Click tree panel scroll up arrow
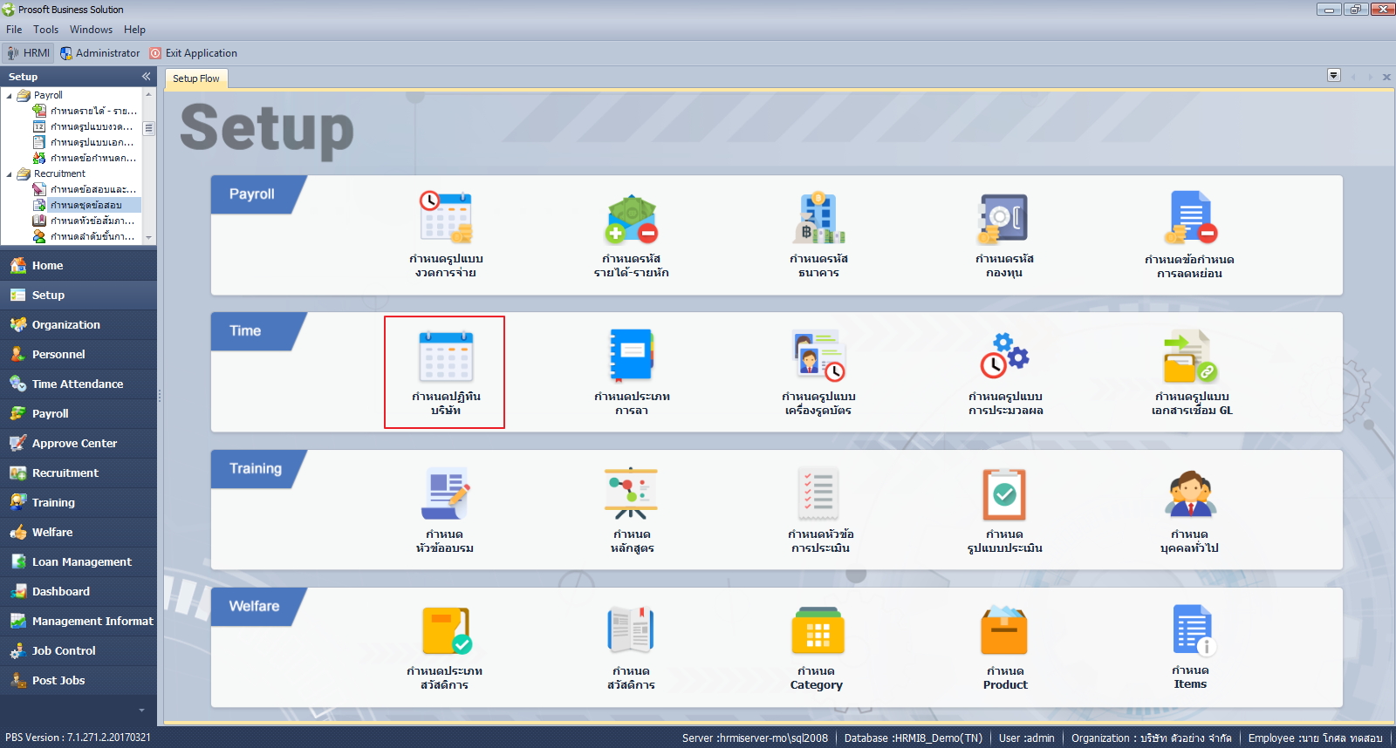 click(148, 94)
